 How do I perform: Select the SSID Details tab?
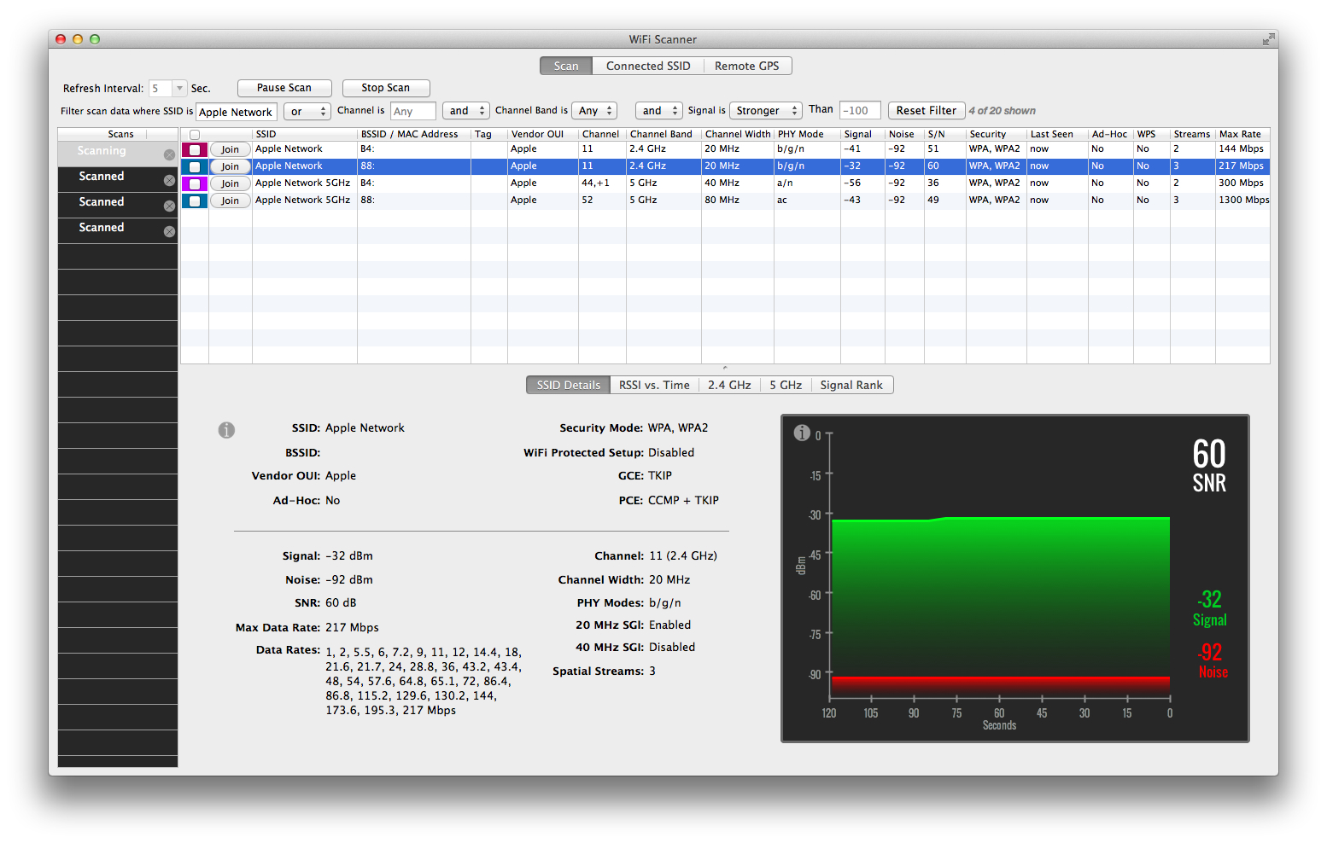[x=569, y=385]
